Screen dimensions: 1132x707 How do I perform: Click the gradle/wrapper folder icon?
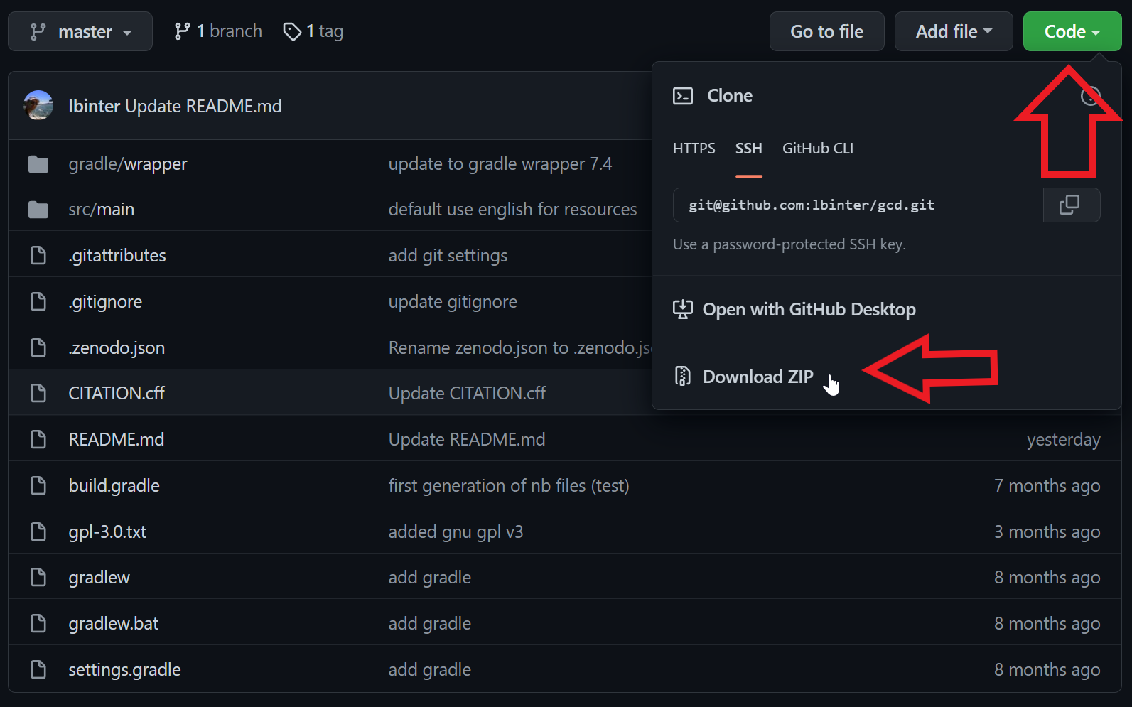point(38,164)
